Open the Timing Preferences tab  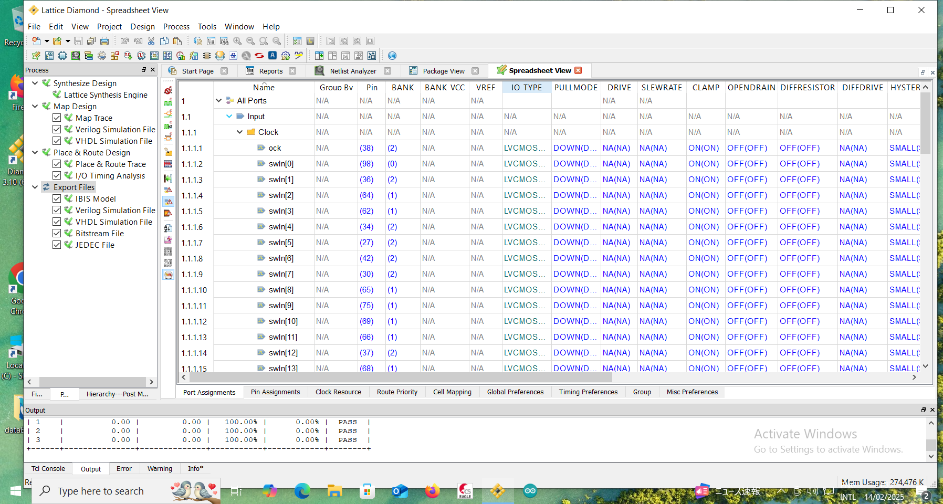(x=588, y=392)
